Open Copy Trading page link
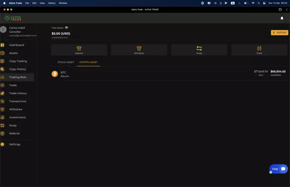This screenshot has width=290, height=187. point(18,61)
